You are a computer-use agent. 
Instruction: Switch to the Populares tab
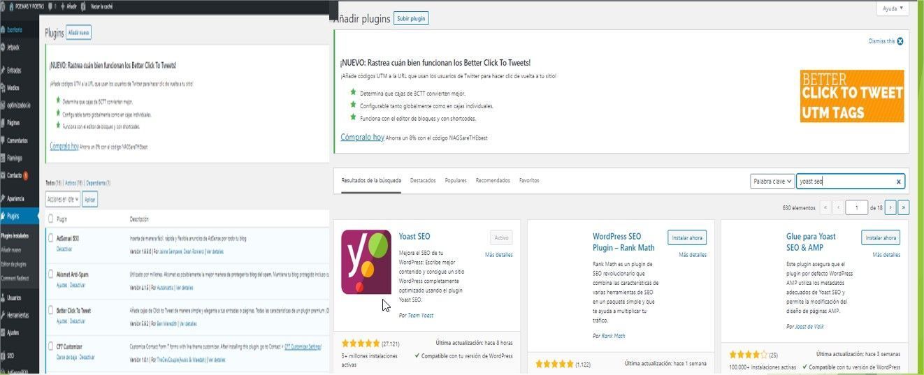coord(456,180)
